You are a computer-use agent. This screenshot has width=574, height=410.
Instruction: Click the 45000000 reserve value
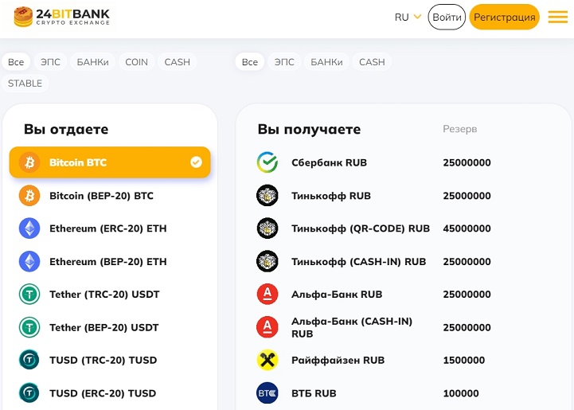(467, 228)
